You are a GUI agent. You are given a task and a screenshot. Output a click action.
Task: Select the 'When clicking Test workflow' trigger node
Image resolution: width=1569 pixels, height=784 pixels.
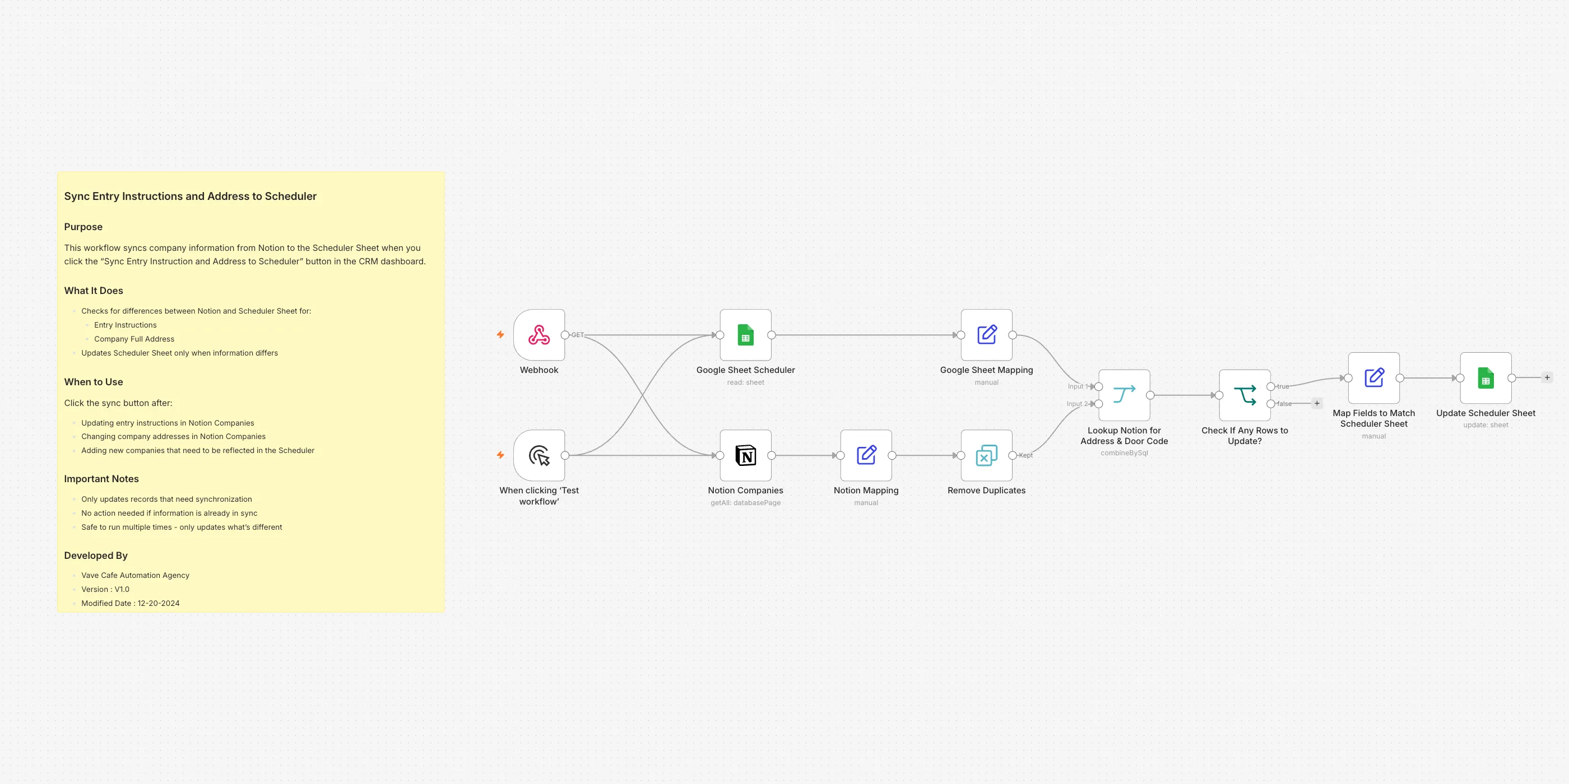539,455
